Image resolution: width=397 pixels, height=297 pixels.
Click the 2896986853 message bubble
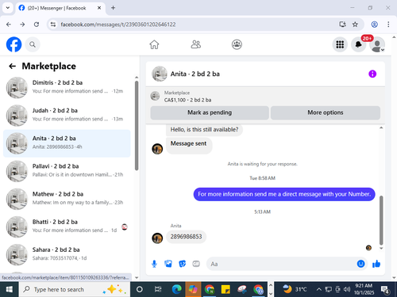186,237
